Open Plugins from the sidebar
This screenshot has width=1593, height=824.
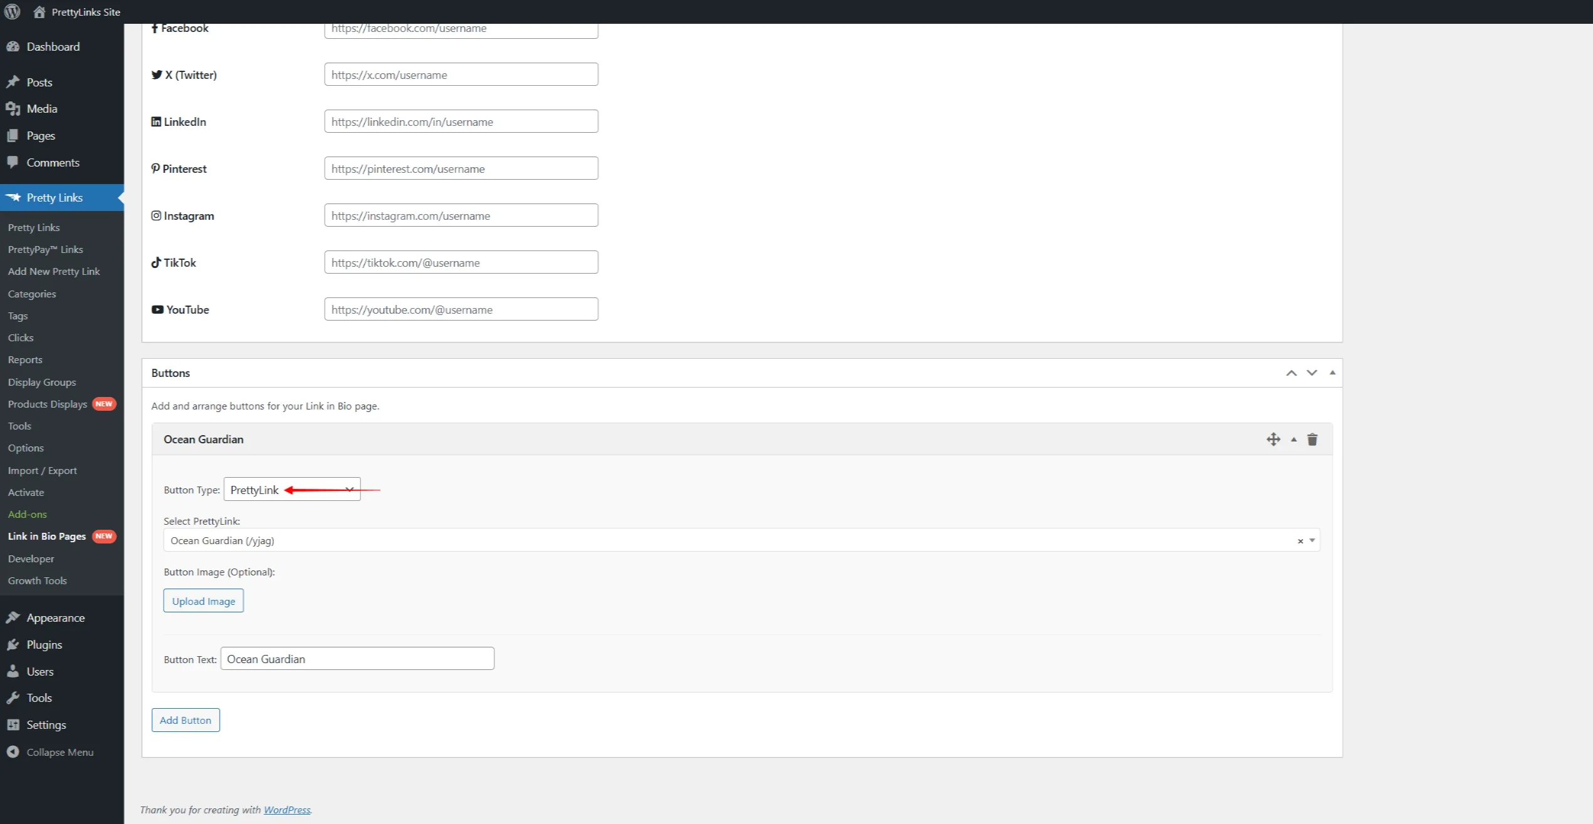pos(44,644)
